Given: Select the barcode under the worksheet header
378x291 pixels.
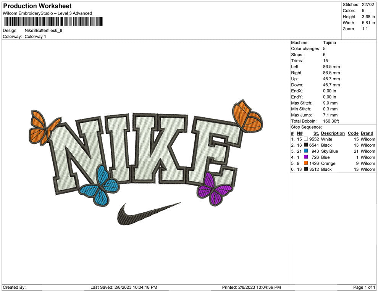Looking at the screenshot, I should [x=53, y=21].
